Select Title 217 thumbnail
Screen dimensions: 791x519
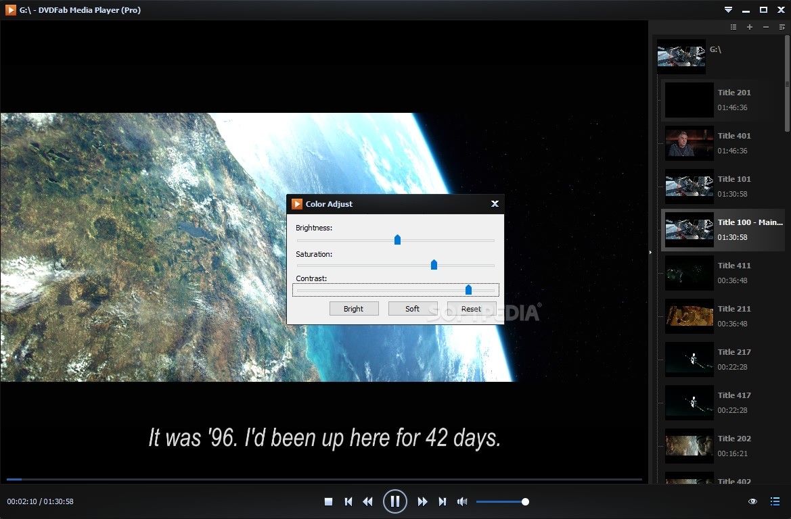pyautogui.click(x=689, y=360)
